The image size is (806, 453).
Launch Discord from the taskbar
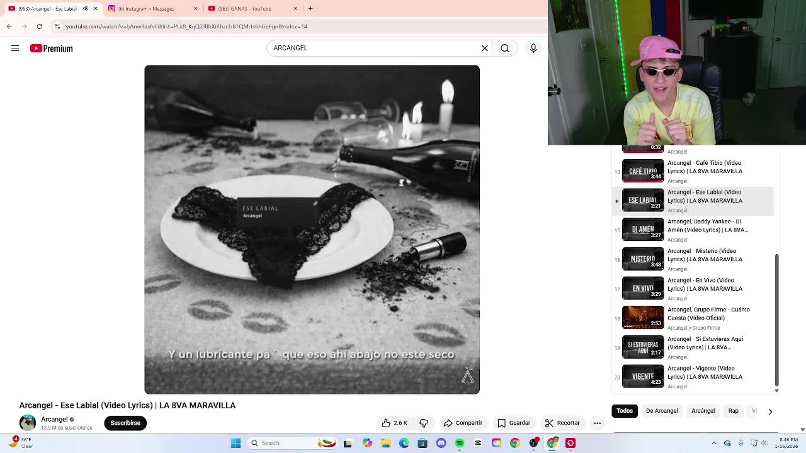[x=441, y=443]
